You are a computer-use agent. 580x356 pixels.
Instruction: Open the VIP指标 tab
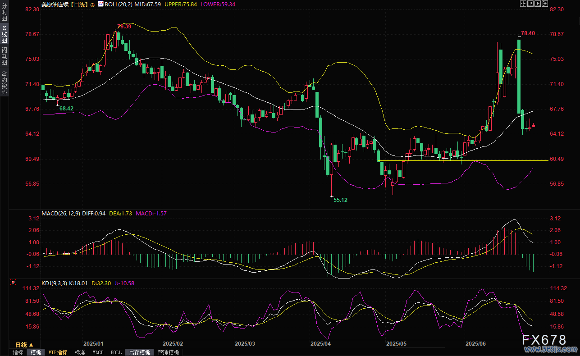pyautogui.click(x=58, y=352)
